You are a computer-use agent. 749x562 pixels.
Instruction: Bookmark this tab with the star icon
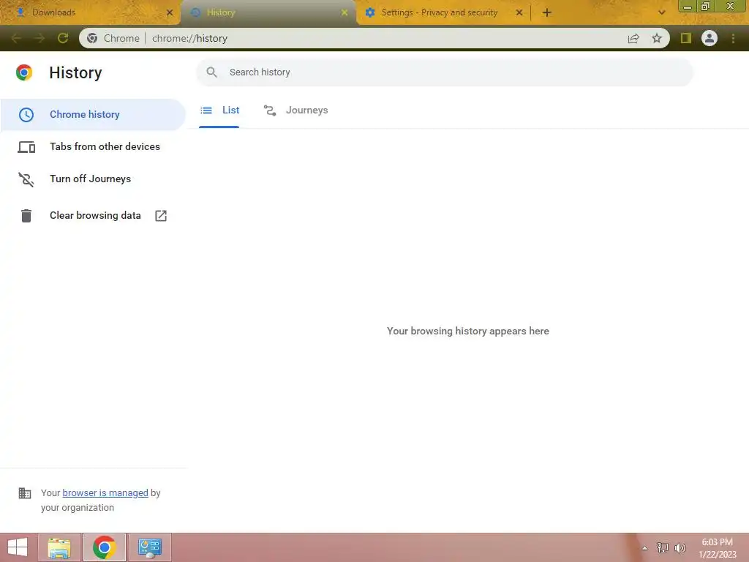[x=657, y=38]
